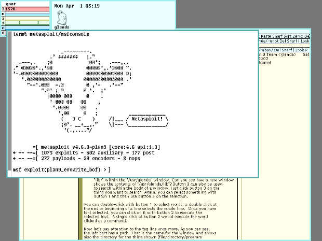The image size is (322, 241).
Task: Click the "term% metasploit/msfconsole" command line
Action: [x=51, y=33]
